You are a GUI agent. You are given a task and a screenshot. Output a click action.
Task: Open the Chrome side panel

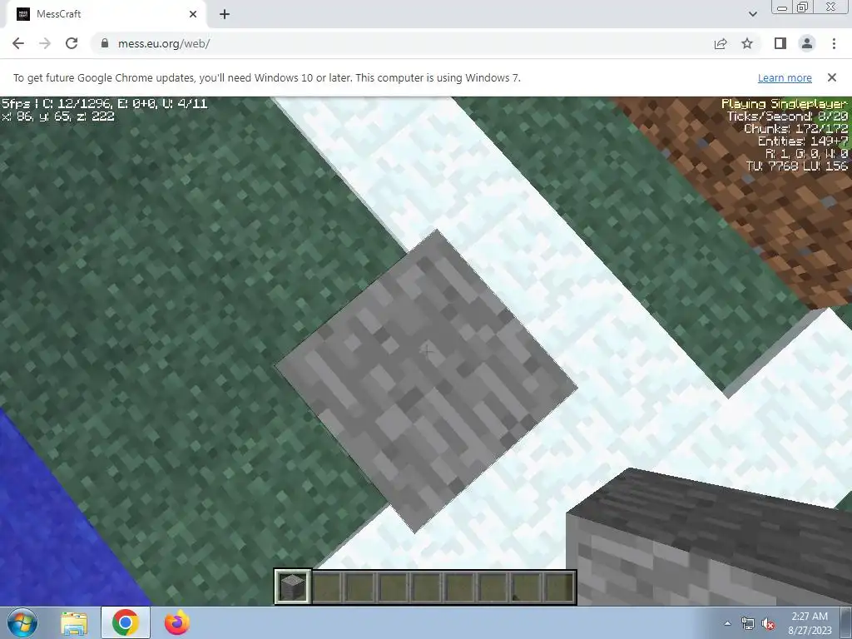pyautogui.click(x=780, y=43)
